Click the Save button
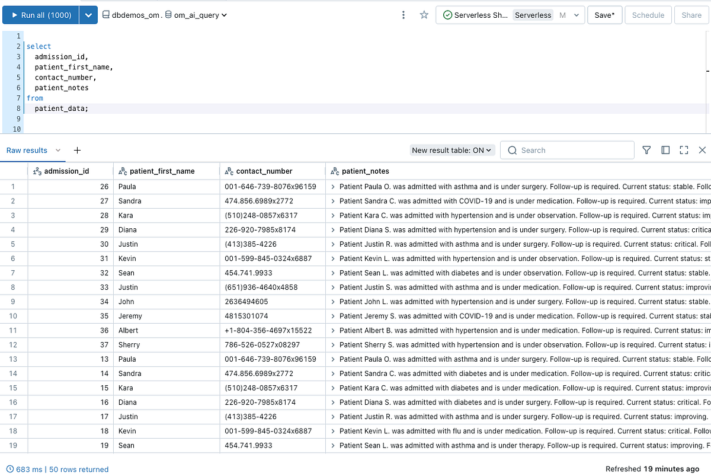 604,15
